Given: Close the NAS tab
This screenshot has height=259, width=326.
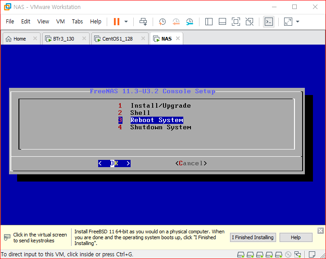Looking at the screenshot, I should click(177, 38).
